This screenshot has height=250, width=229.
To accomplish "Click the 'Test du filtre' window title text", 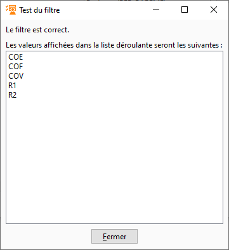I will click(x=39, y=10).
